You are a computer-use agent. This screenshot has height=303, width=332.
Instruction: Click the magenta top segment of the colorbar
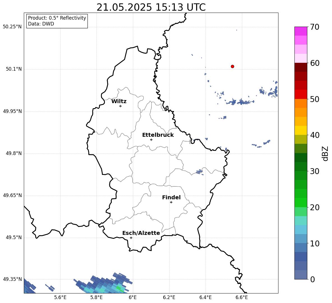301,31
